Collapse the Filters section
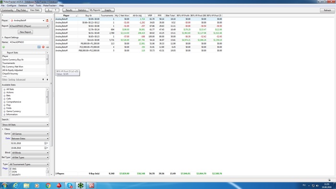The height and width of the screenshot is (189, 336). [x=3, y=130]
